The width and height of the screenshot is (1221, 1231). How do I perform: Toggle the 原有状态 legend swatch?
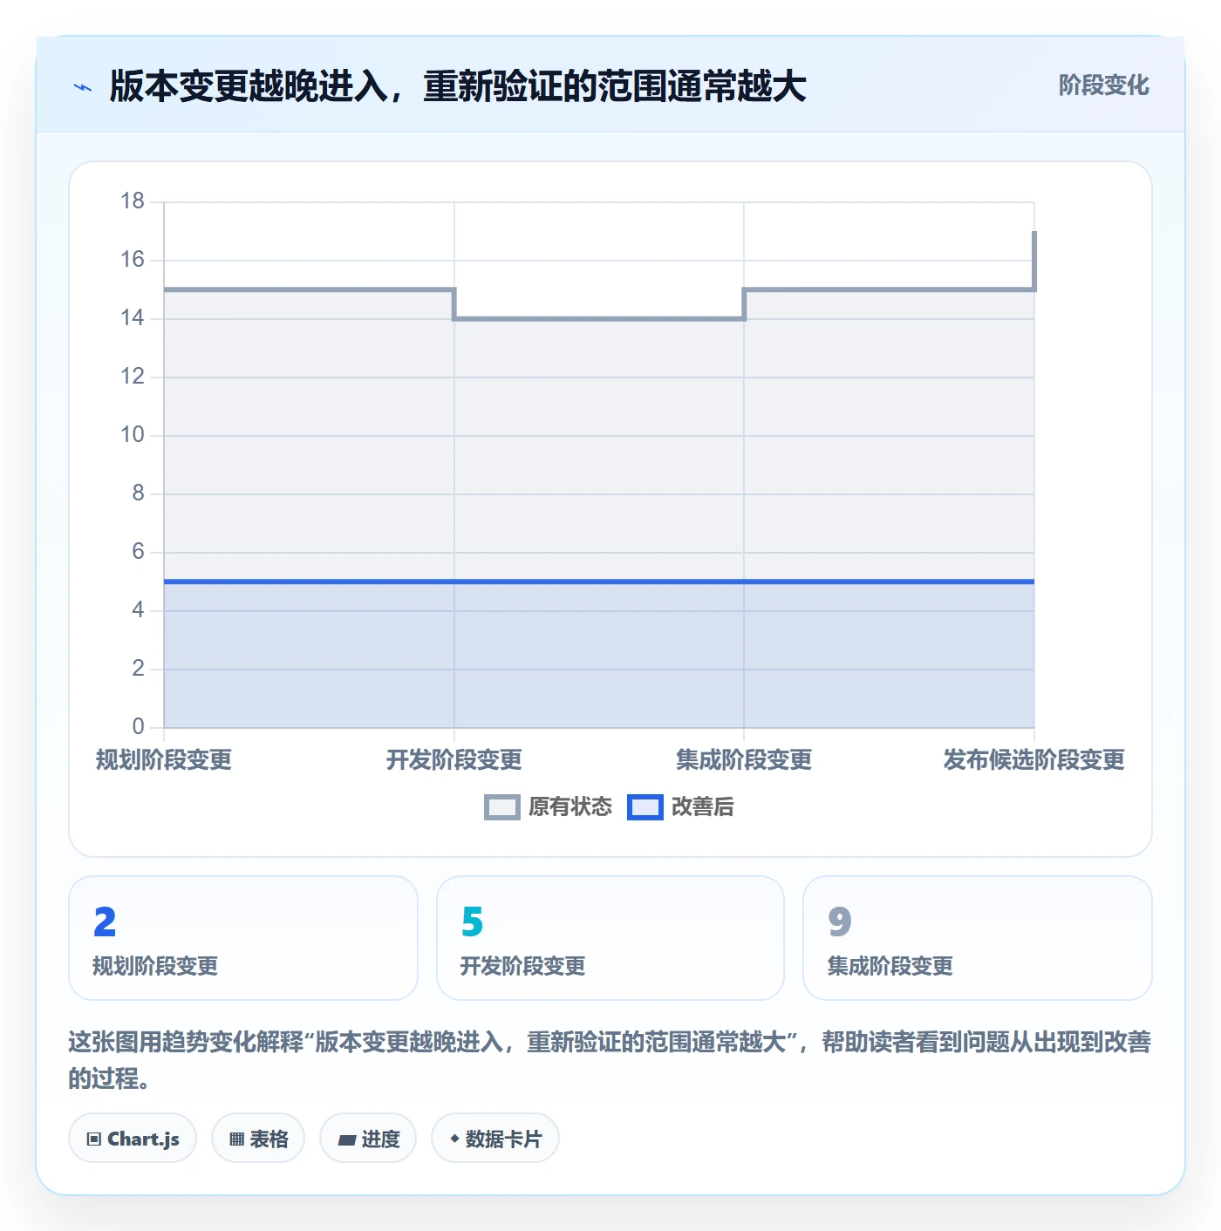point(502,807)
